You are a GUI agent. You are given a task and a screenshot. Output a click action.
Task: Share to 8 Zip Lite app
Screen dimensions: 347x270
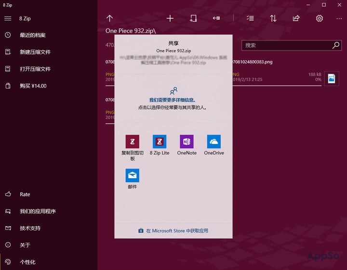160,145
